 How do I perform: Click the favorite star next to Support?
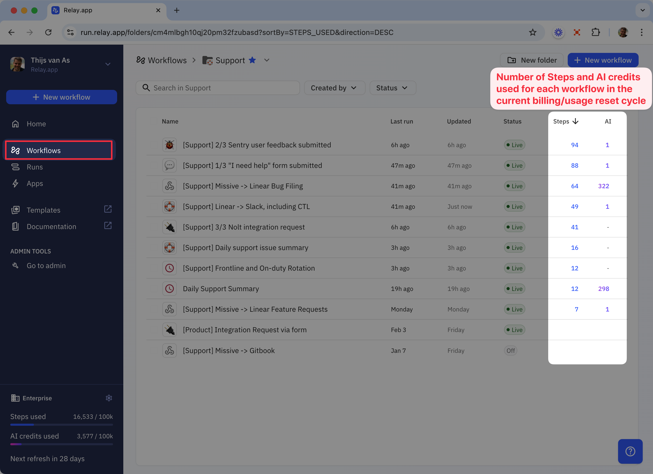pyautogui.click(x=252, y=60)
